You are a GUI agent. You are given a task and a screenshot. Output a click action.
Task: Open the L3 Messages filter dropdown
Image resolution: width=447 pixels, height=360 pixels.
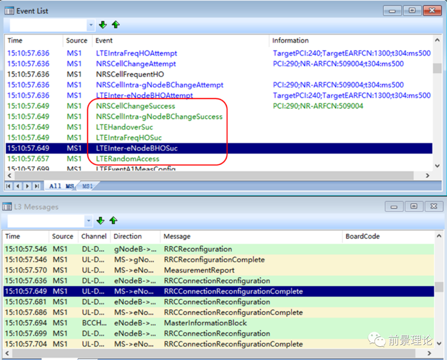pos(89,221)
